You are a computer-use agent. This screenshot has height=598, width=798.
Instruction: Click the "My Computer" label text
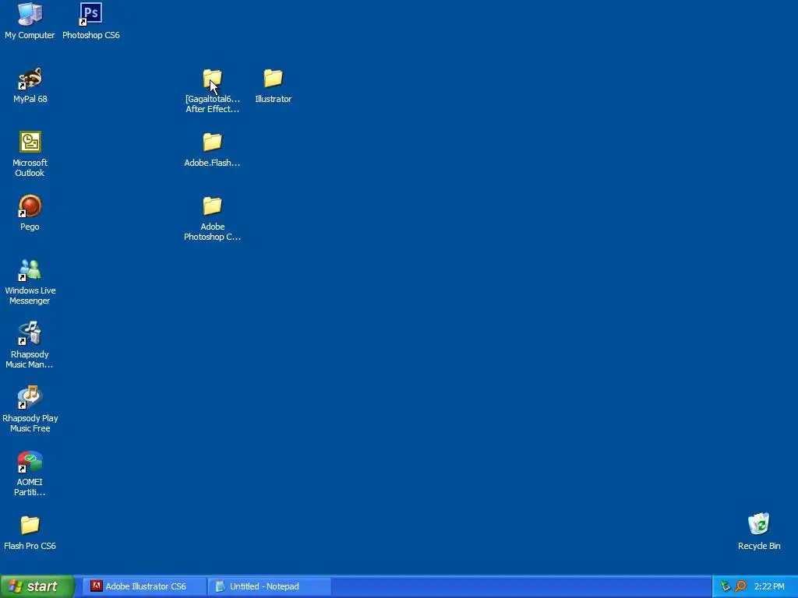[30, 35]
